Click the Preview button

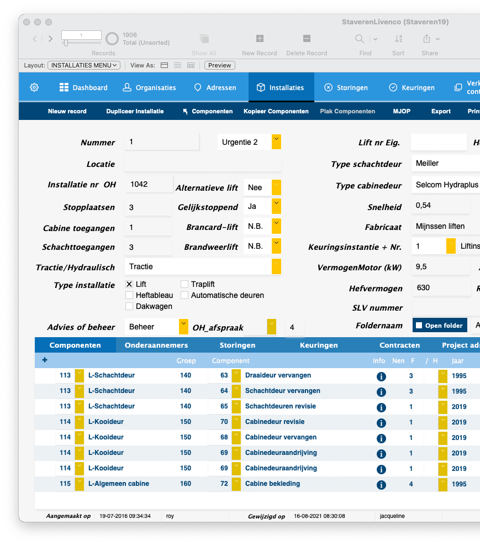219,65
